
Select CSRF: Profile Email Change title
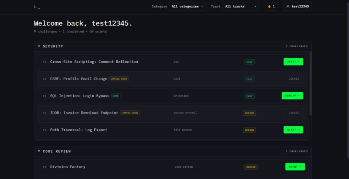click(78, 79)
